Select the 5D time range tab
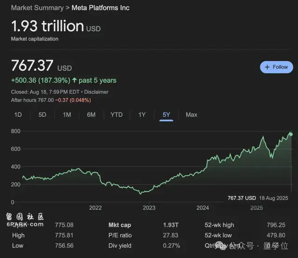The height and width of the screenshot is (258, 298). pos(42,115)
